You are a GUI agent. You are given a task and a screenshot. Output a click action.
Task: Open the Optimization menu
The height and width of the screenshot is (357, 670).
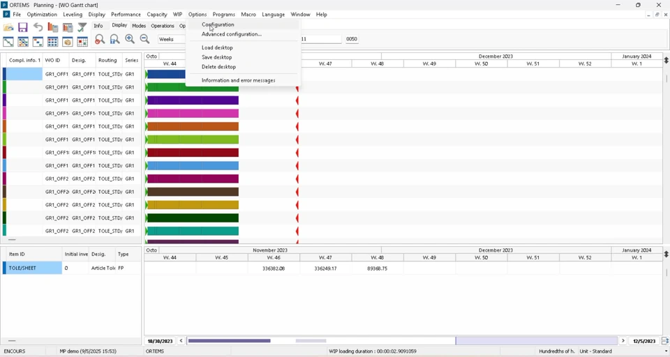[42, 15]
